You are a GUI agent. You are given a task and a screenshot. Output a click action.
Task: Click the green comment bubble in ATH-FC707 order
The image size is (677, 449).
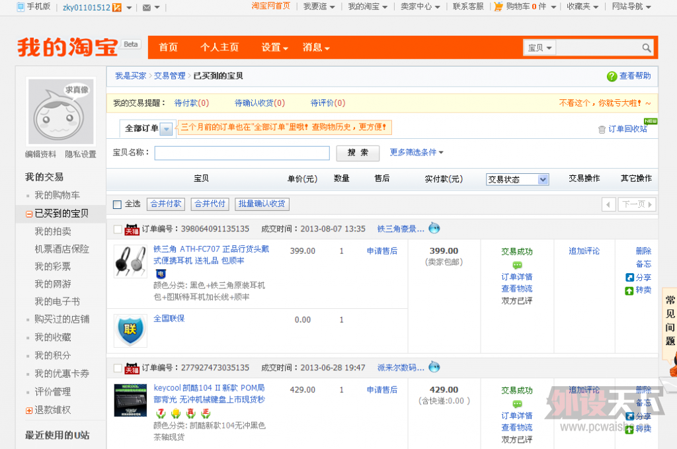coord(517,265)
